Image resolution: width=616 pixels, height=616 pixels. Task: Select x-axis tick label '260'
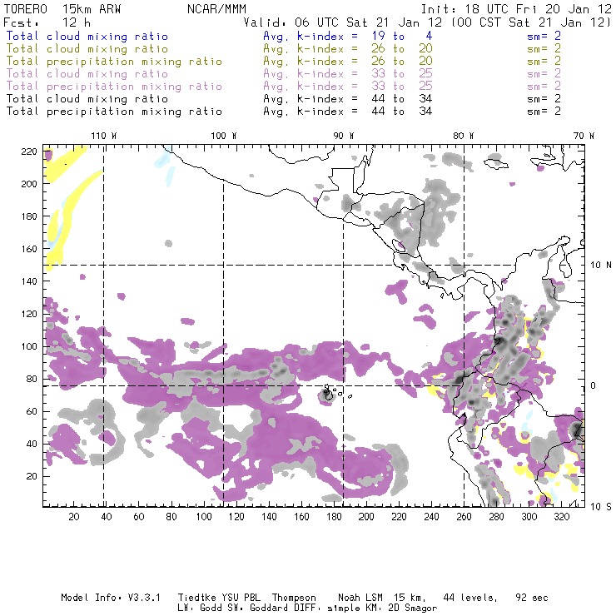[x=464, y=517]
